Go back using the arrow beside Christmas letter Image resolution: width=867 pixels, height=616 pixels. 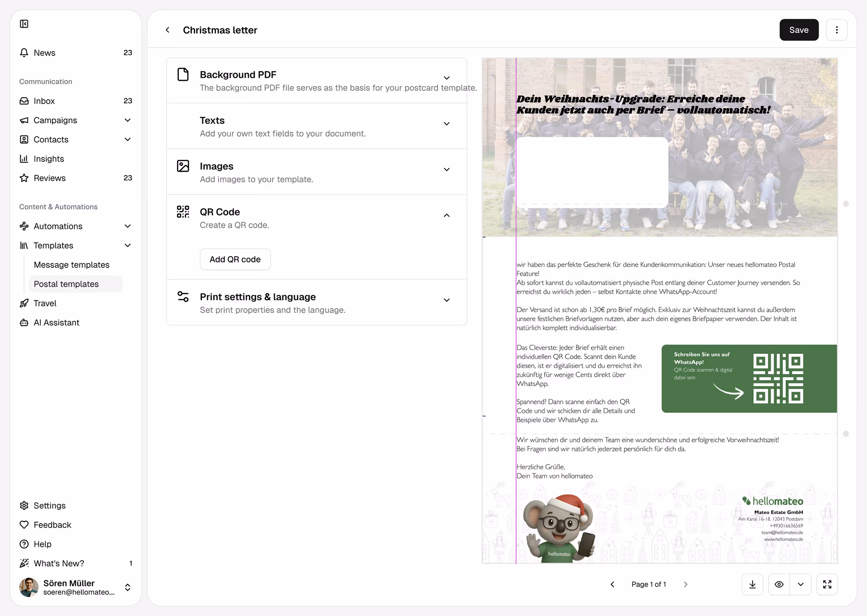pos(168,30)
